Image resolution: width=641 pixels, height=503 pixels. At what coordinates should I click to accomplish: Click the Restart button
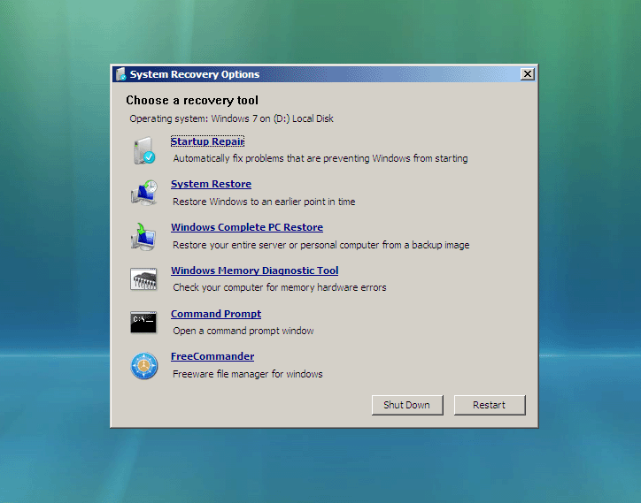490,405
